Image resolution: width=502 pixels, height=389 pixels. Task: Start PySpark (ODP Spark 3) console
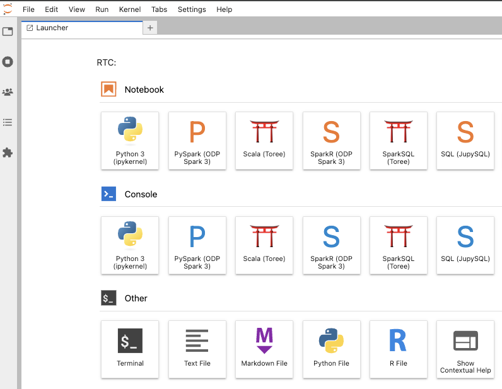pos(197,245)
